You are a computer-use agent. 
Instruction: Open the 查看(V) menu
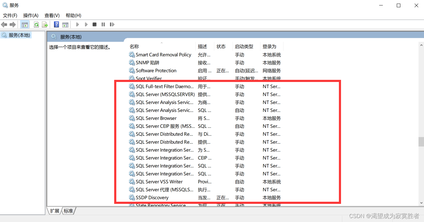click(52, 15)
